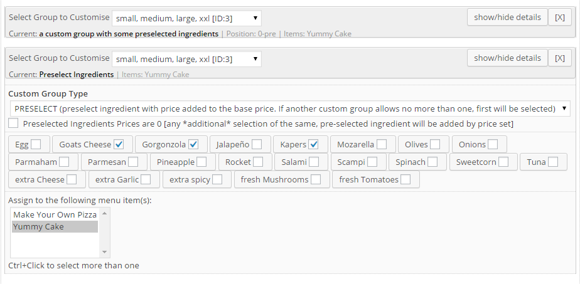Screen dimensions: 580x284
Task: Click the first show/hide details button
Action: point(507,18)
